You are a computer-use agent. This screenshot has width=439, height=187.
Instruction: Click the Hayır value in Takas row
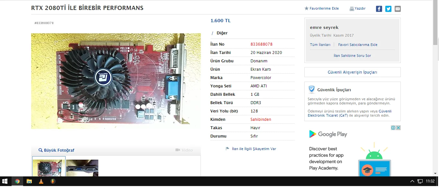pos(255,128)
